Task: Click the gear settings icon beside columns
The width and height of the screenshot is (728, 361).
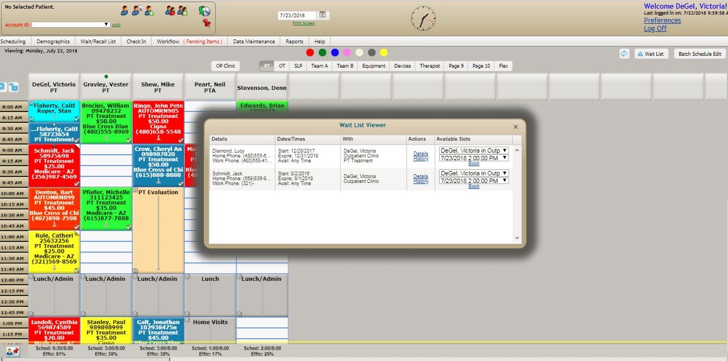Action: (3, 87)
